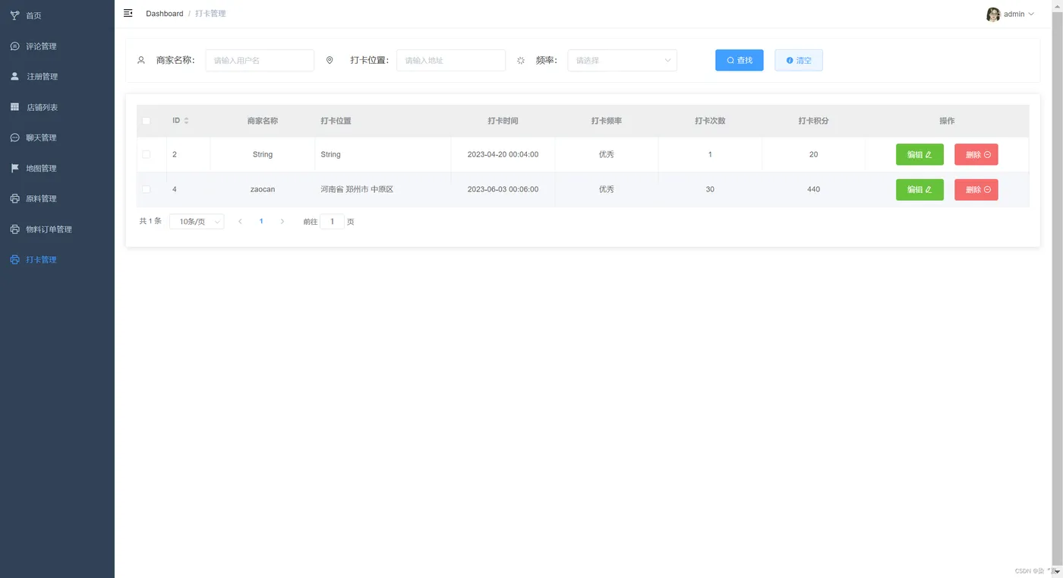
Task: Click the 打卡管理 breadcrumb text
Action: [x=210, y=14]
